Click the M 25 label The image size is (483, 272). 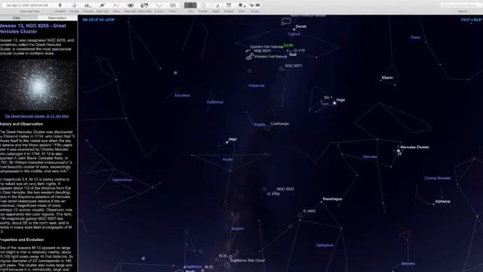tap(223, 256)
